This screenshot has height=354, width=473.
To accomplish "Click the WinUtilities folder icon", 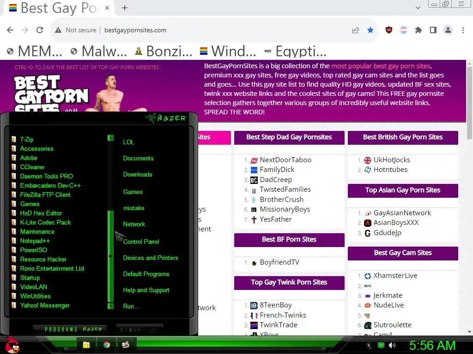I will pyautogui.click(x=13, y=296).
